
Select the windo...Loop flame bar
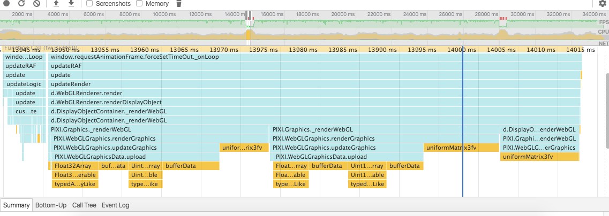pos(24,57)
